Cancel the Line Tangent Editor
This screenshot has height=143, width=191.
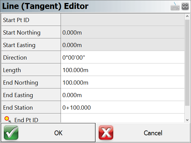[x=143, y=133]
